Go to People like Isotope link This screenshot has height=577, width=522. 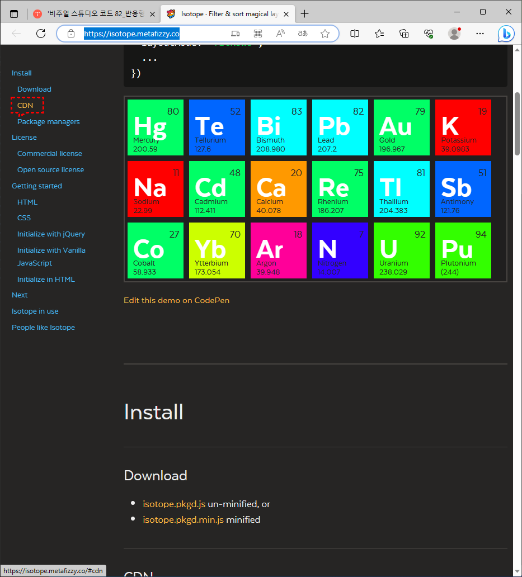[x=43, y=327]
